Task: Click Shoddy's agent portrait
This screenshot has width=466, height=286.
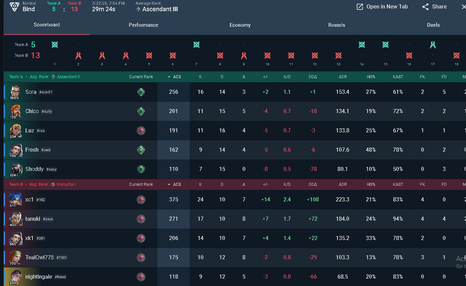Action: [16, 169]
